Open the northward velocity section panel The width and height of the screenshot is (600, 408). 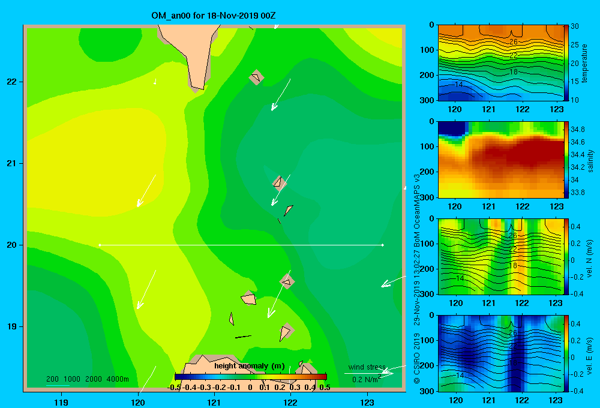click(500, 256)
